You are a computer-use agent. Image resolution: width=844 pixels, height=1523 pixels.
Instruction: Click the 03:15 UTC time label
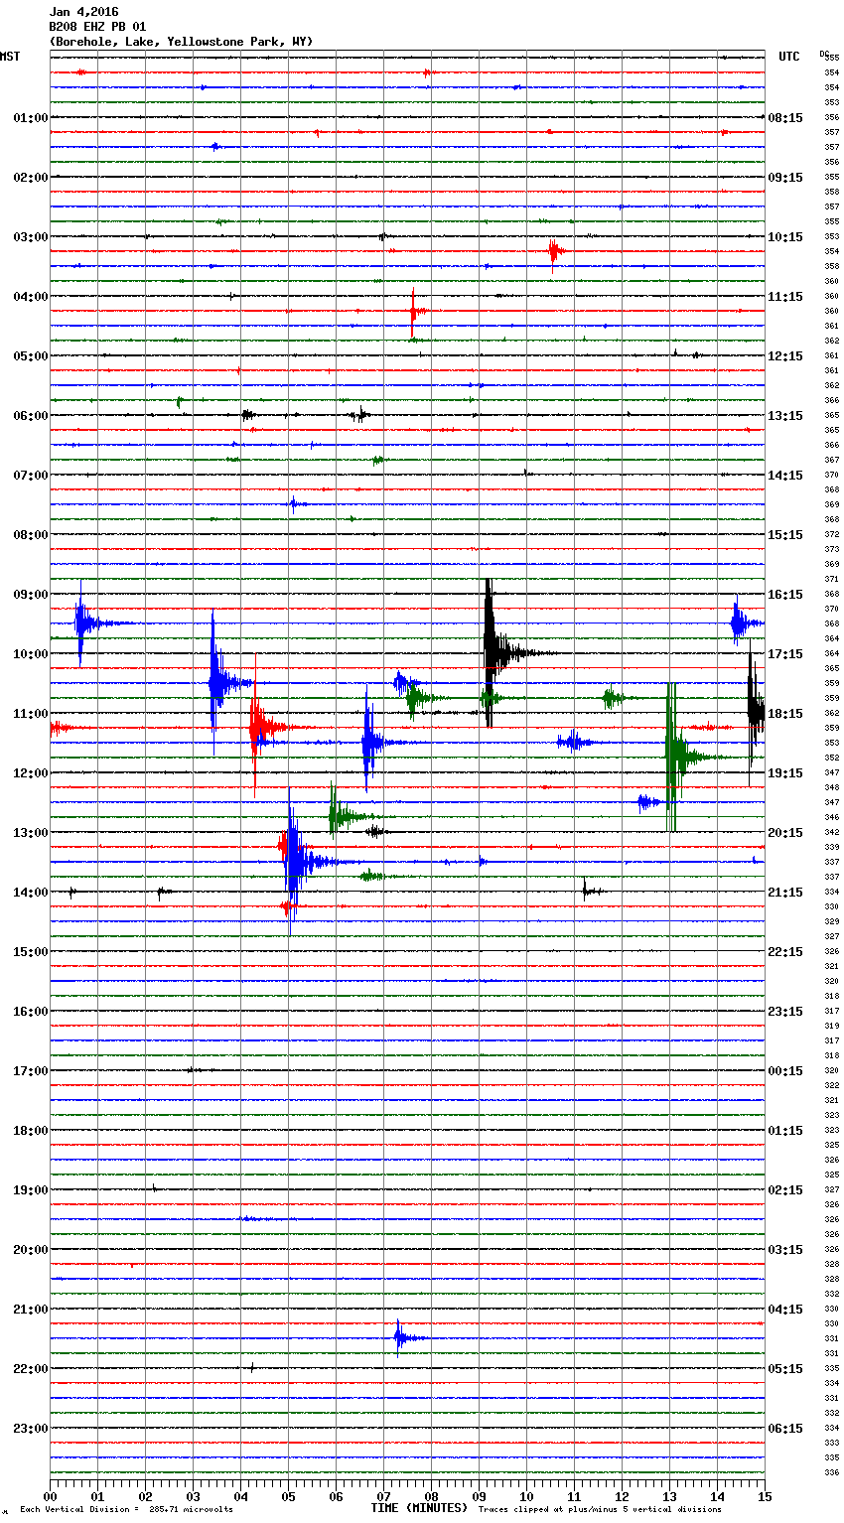(x=785, y=1250)
